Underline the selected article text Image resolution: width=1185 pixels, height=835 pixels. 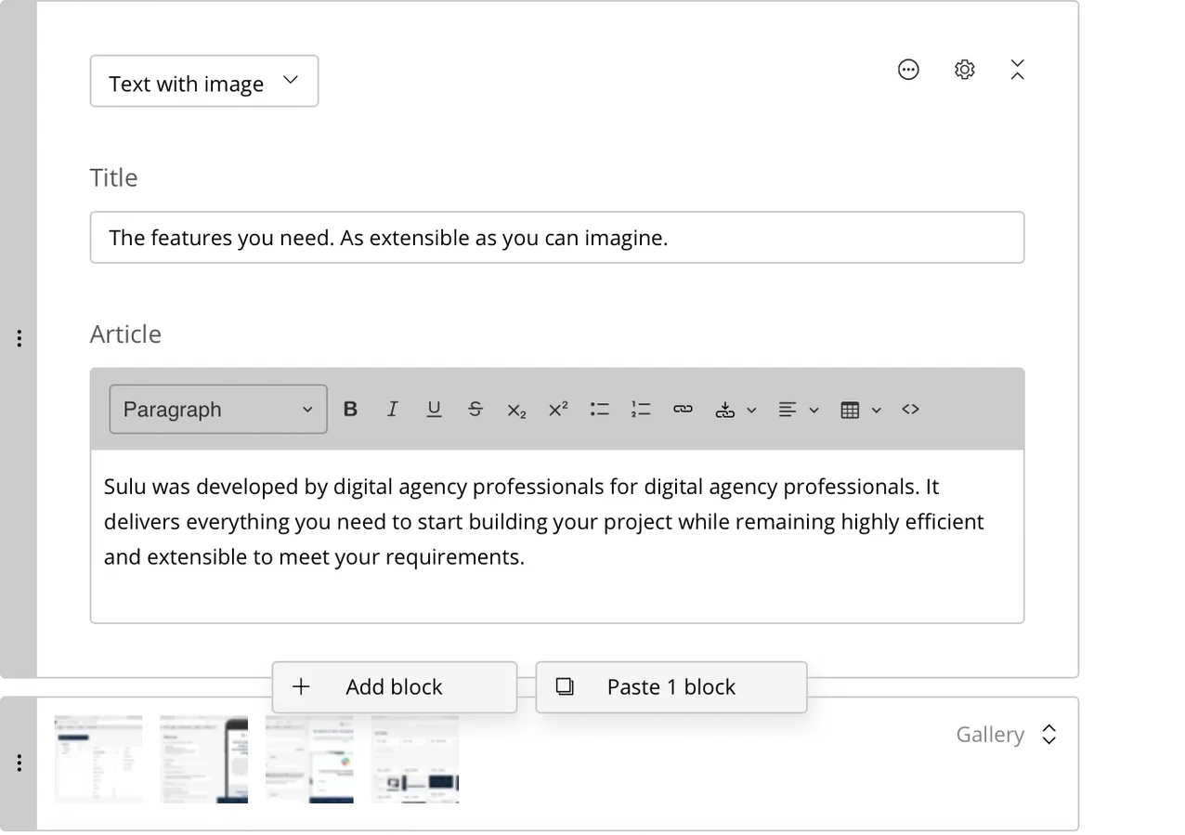click(434, 410)
